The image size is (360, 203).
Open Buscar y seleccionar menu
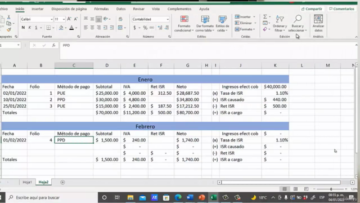tap(298, 24)
